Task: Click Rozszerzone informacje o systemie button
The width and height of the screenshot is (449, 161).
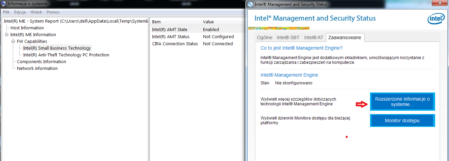Action: pos(402,102)
